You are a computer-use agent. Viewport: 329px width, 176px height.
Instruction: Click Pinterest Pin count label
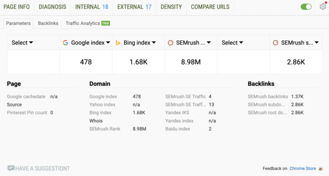point(27,113)
